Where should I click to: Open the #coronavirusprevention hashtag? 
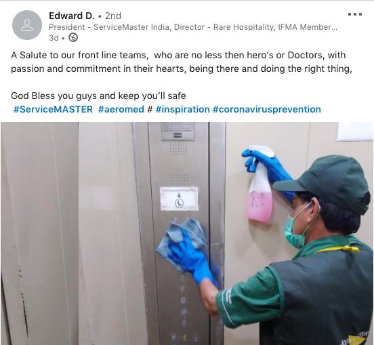point(267,109)
